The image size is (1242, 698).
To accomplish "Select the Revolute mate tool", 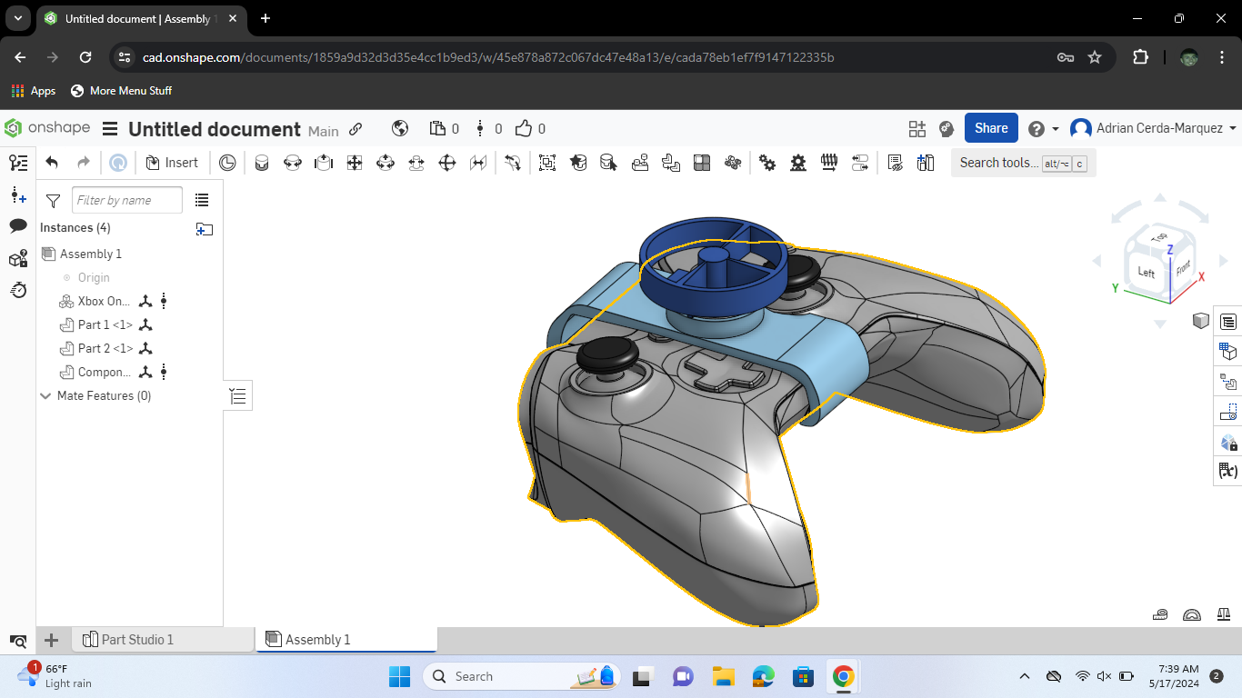I will (x=293, y=163).
